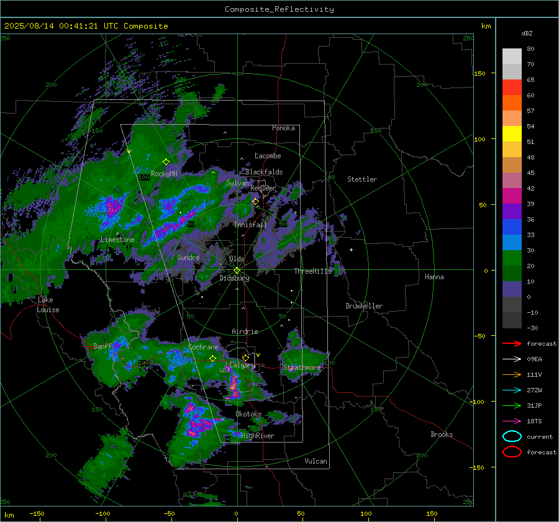Click the yellow diamond marker above RockyMH

point(166,162)
